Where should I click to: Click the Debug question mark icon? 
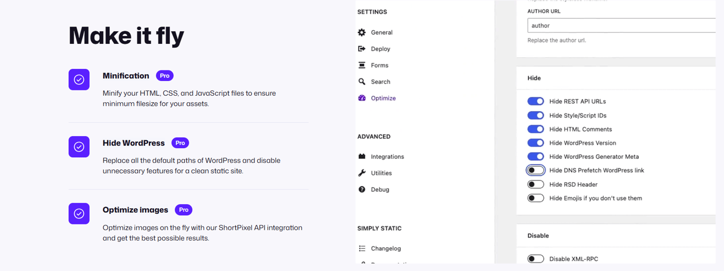click(x=361, y=189)
